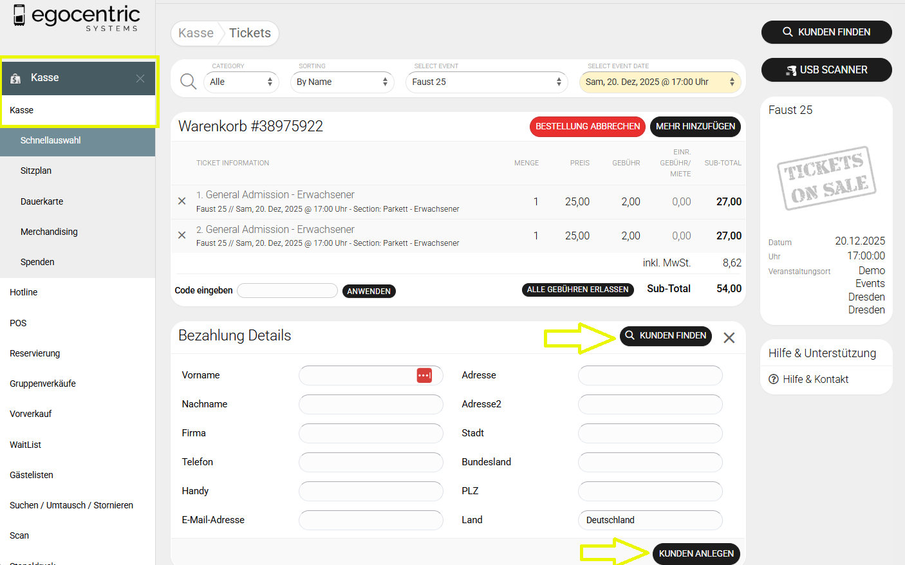Open the Hilfe & Kontakt help link
Screen dimensions: 905x565
coord(815,380)
